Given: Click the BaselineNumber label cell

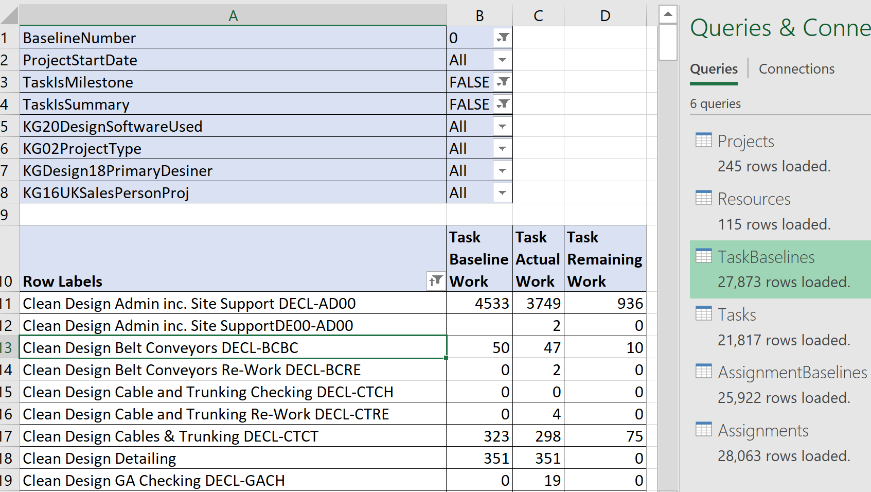Looking at the screenshot, I should [x=233, y=38].
